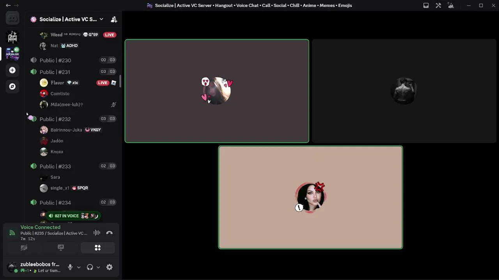
Task: Click 827 IN VOICE pill
Action: pos(73,216)
